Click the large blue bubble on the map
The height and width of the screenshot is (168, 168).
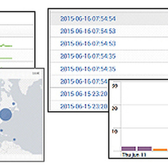[6, 114]
